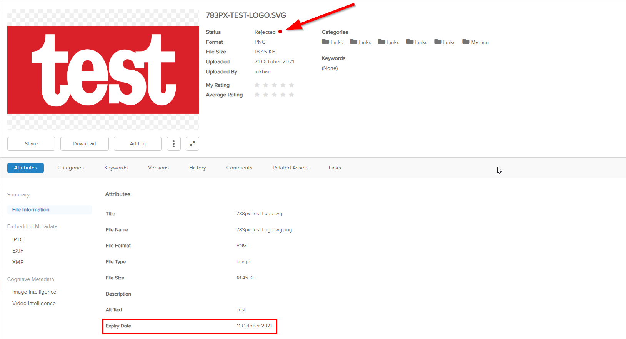Click the 21 October 2021 upload date

[274, 62]
